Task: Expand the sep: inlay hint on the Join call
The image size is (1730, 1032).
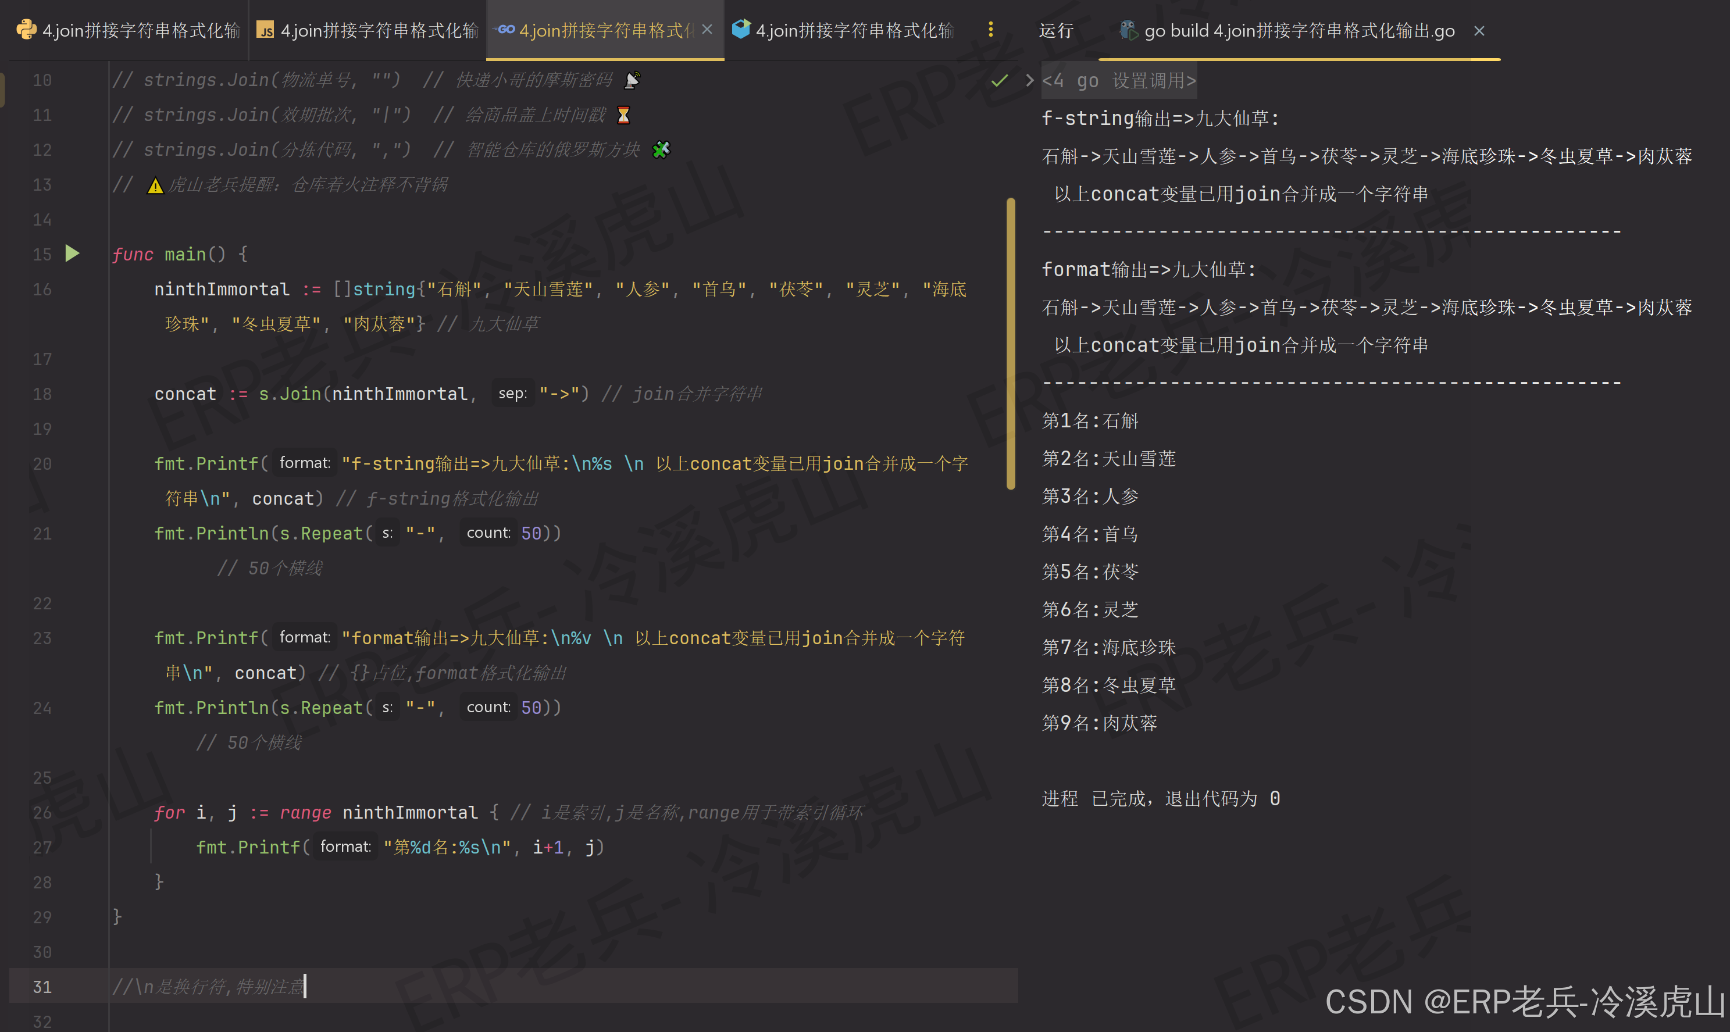Action: (512, 393)
